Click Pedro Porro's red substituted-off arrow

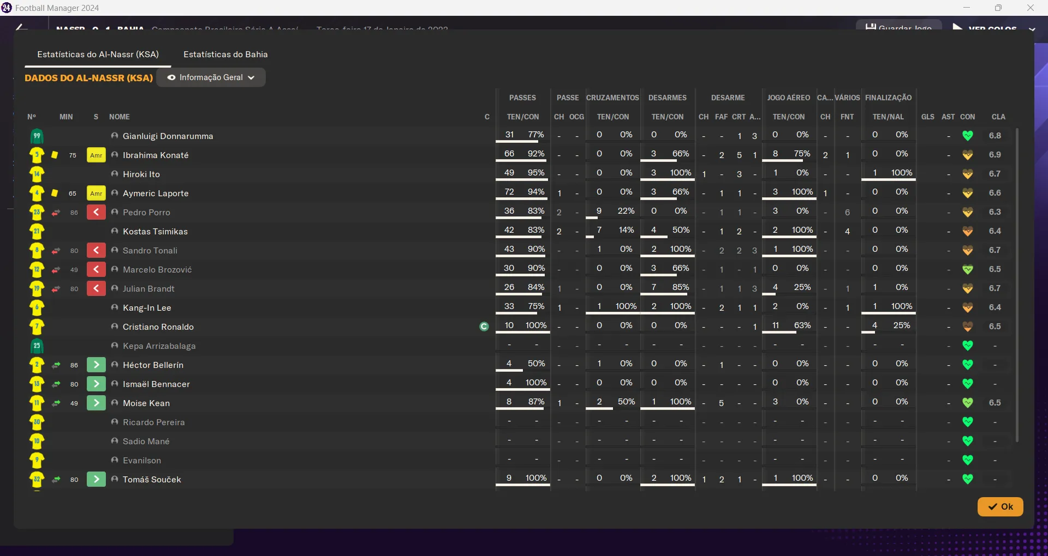96,213
